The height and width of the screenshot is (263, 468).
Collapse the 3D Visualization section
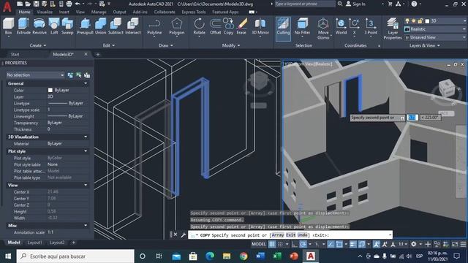(86, 137)
